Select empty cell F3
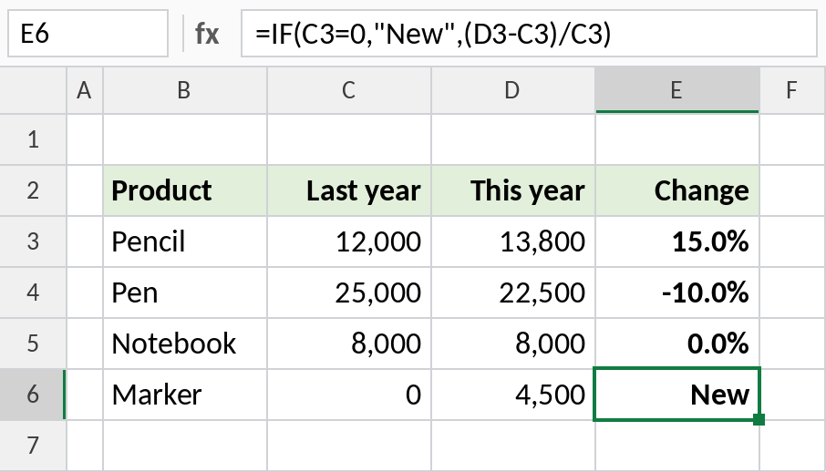 pos(793,241)
